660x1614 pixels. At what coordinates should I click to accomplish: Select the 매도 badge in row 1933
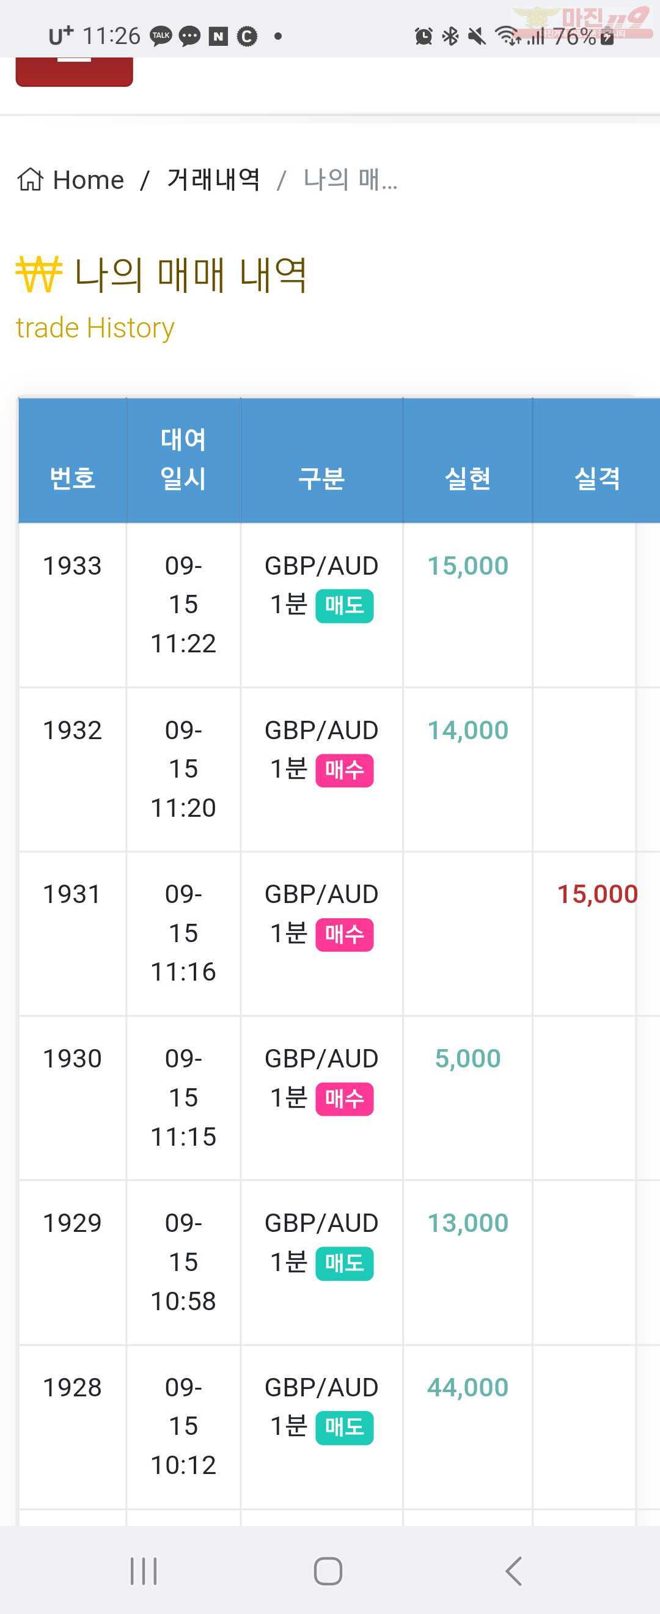click(x=345, y=606)
